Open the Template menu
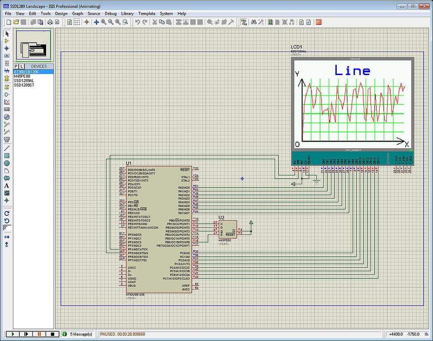 pos(147,13)
